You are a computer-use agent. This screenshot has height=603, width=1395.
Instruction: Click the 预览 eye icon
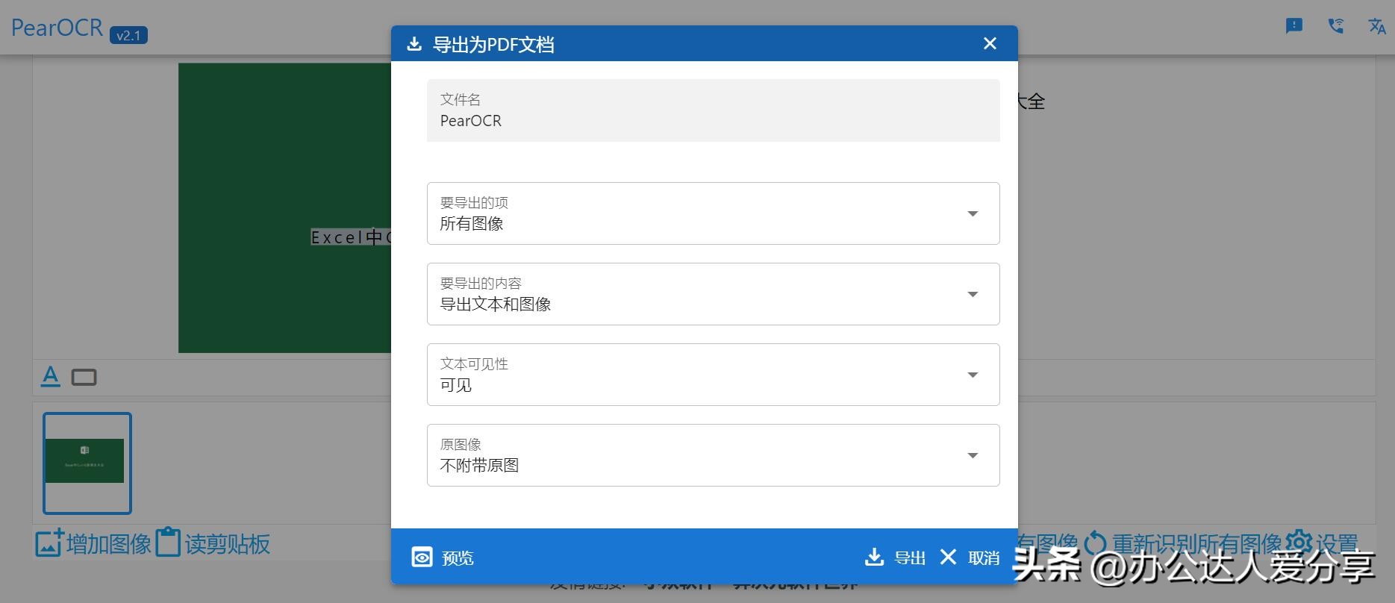coord(422,557)
